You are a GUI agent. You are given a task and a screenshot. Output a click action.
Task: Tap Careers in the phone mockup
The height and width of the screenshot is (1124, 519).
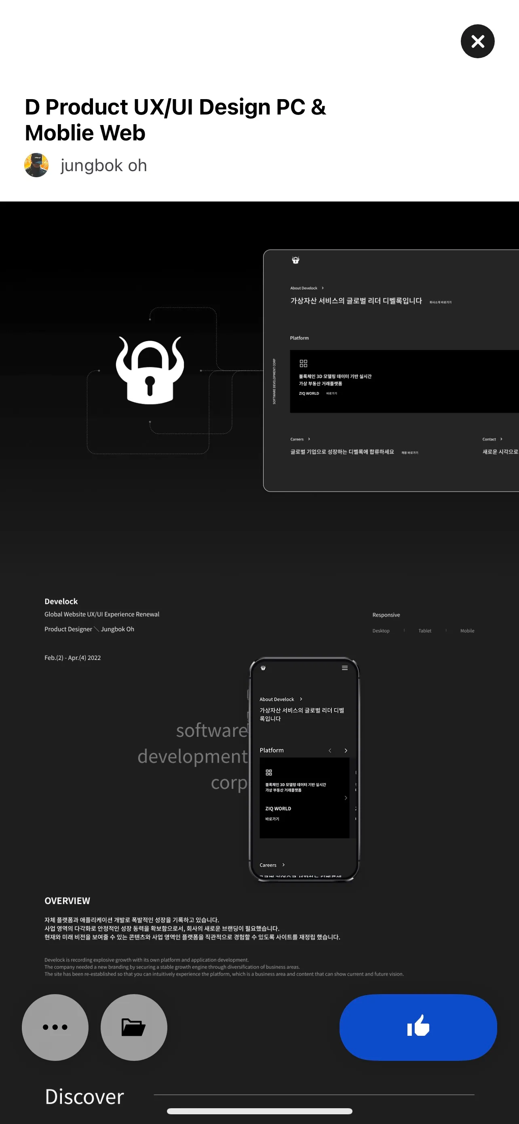268,865
